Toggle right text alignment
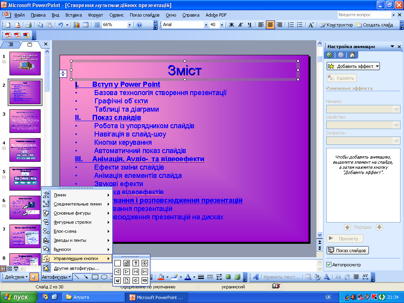Image resolution: width=404 pixels, height=303 pixels. (279, 25)
